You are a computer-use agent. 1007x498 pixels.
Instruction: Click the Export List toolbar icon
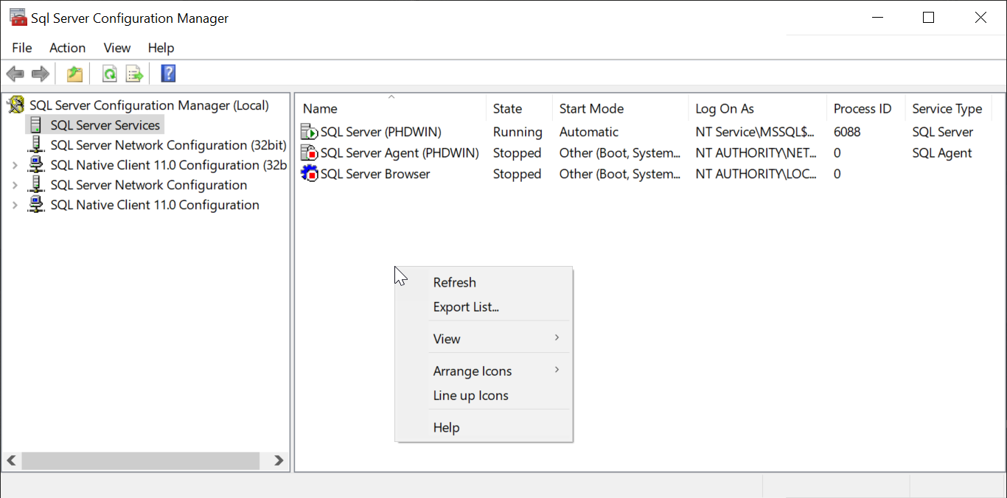(133, 73)
